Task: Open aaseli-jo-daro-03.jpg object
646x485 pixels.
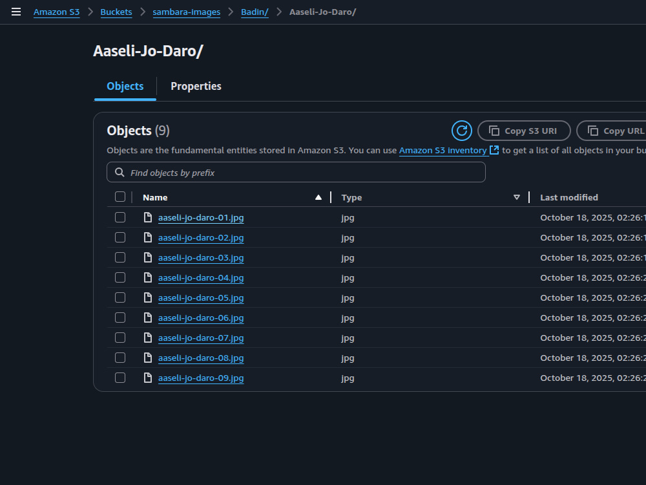Action: (201, 258)
